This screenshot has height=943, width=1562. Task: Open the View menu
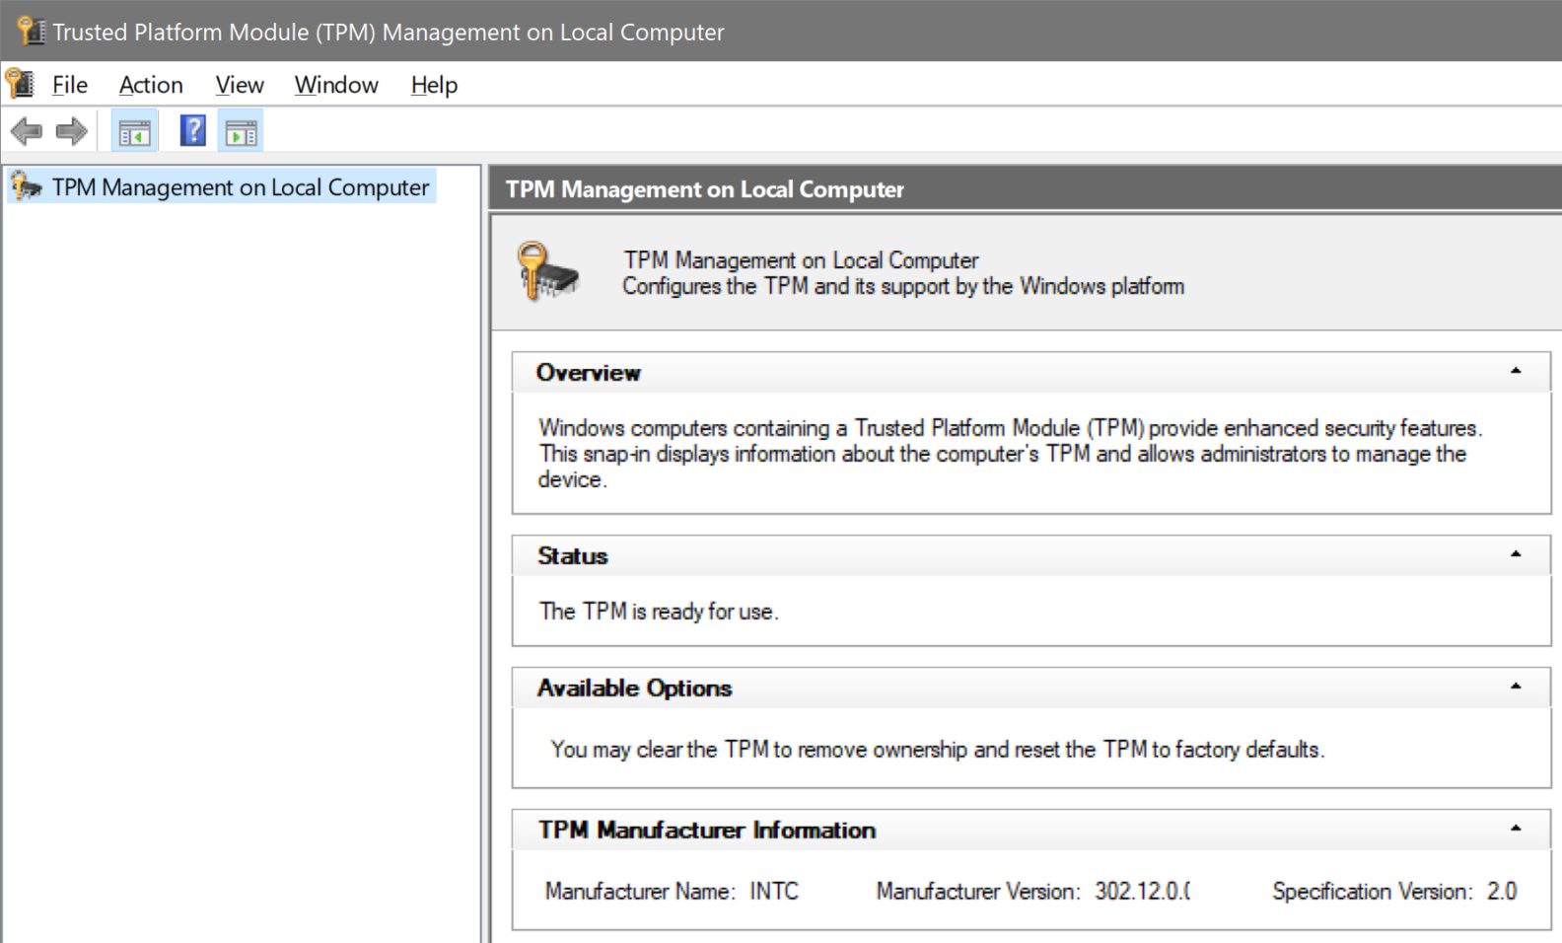tap(240, 85)
